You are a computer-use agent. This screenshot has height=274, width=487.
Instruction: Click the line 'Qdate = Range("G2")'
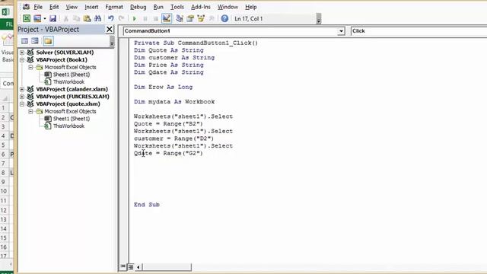168,154
